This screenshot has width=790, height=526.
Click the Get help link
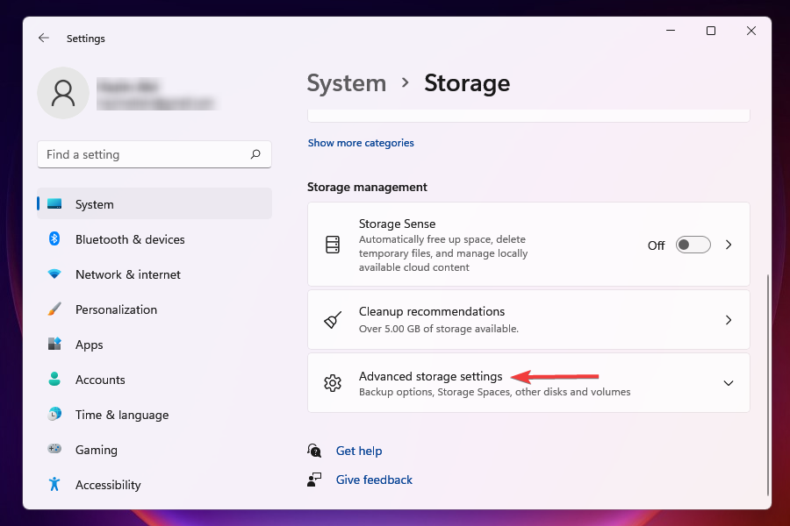359,451
